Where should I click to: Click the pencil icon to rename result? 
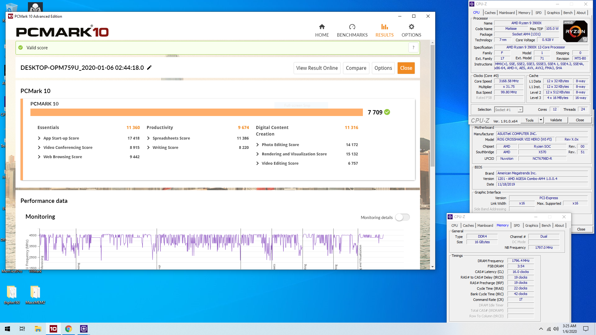pos(149,68)
